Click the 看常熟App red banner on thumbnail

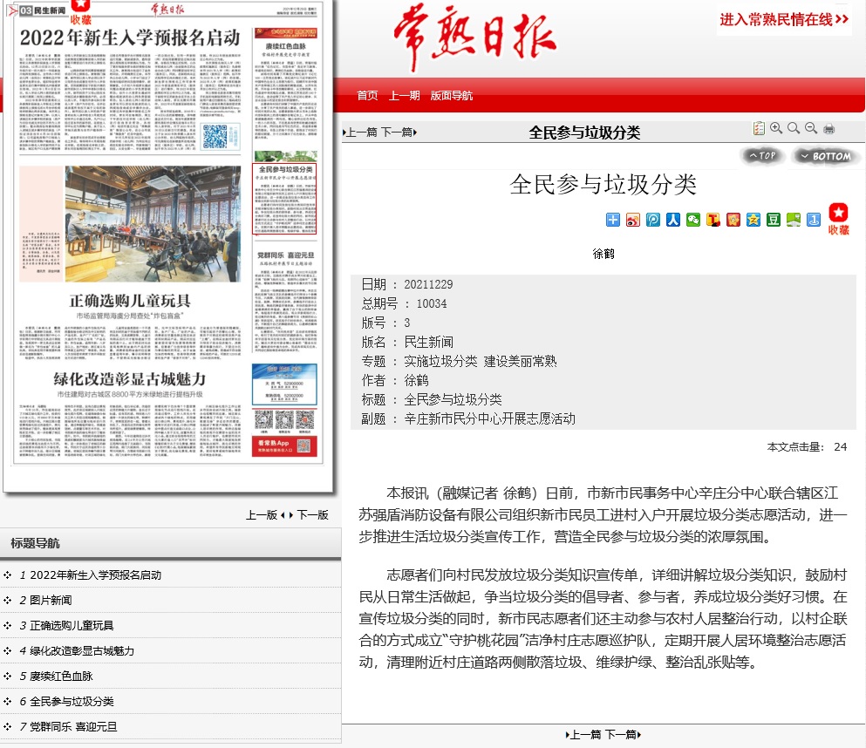coord(284,446)
